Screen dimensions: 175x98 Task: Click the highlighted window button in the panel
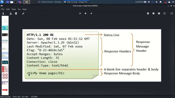tap(27, 2)
